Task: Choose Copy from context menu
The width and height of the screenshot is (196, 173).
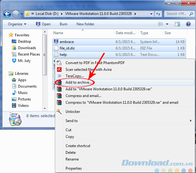Action: point(124,137)
